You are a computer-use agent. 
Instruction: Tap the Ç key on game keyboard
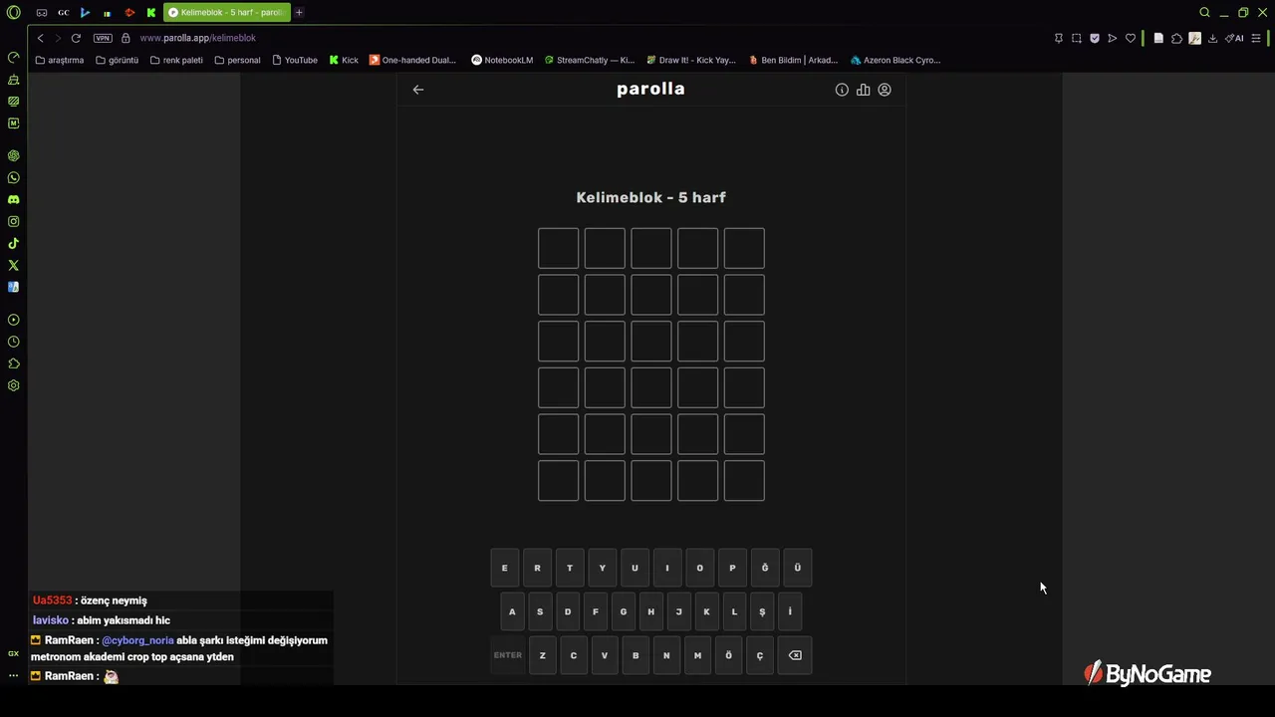click(x=760, y=655)
